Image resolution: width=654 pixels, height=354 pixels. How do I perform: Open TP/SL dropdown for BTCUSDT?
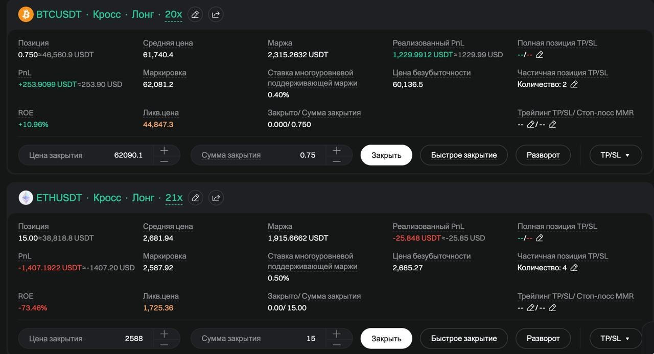click(x=615, y=155)
